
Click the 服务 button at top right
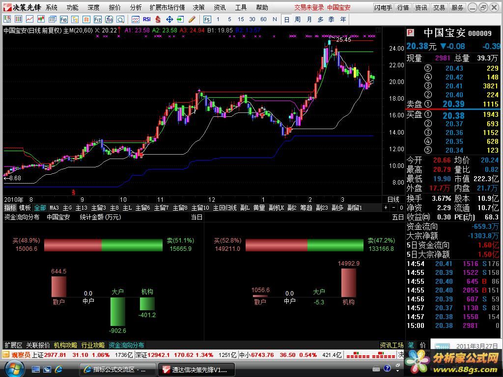(x=457, y=7)
